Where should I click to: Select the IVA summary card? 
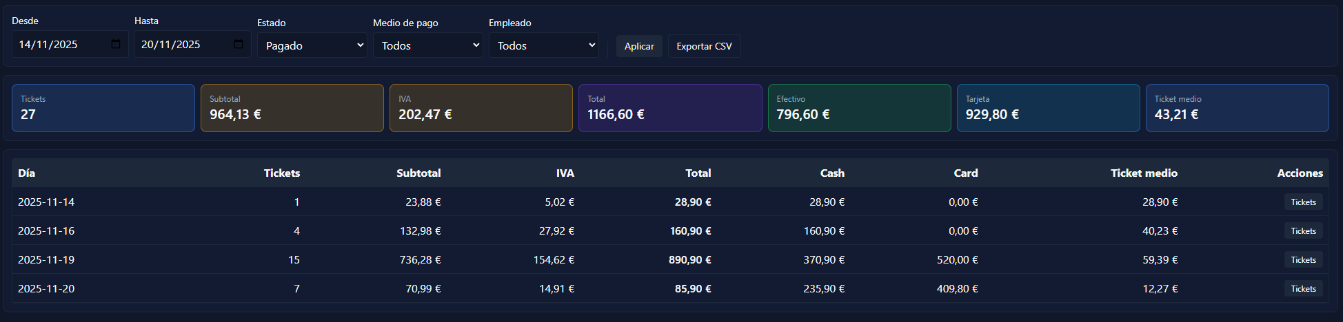click(481, 108)
